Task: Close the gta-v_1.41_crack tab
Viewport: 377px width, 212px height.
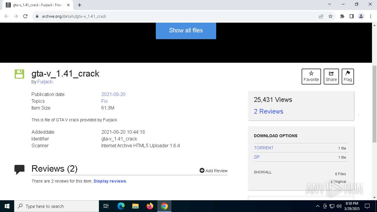Action: coord(68,5)
